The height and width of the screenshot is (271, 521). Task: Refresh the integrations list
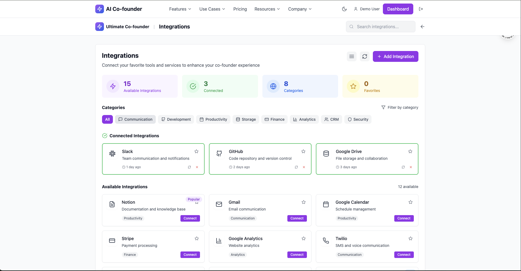pyautogui.click(x=365, y=56)
